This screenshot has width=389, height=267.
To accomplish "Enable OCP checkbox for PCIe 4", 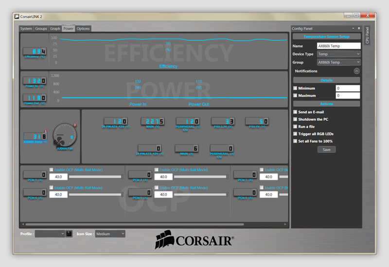I will click(52, 187).
